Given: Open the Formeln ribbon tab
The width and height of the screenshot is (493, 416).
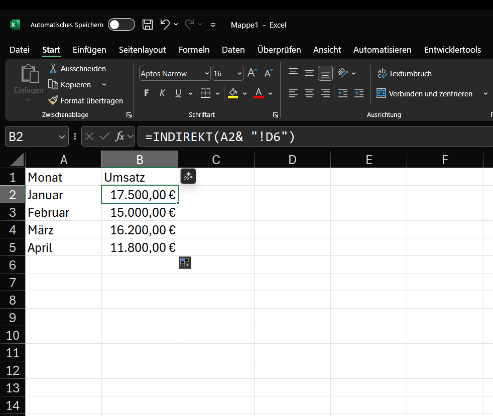Looking at the screenshot, I should pos(194,50).
